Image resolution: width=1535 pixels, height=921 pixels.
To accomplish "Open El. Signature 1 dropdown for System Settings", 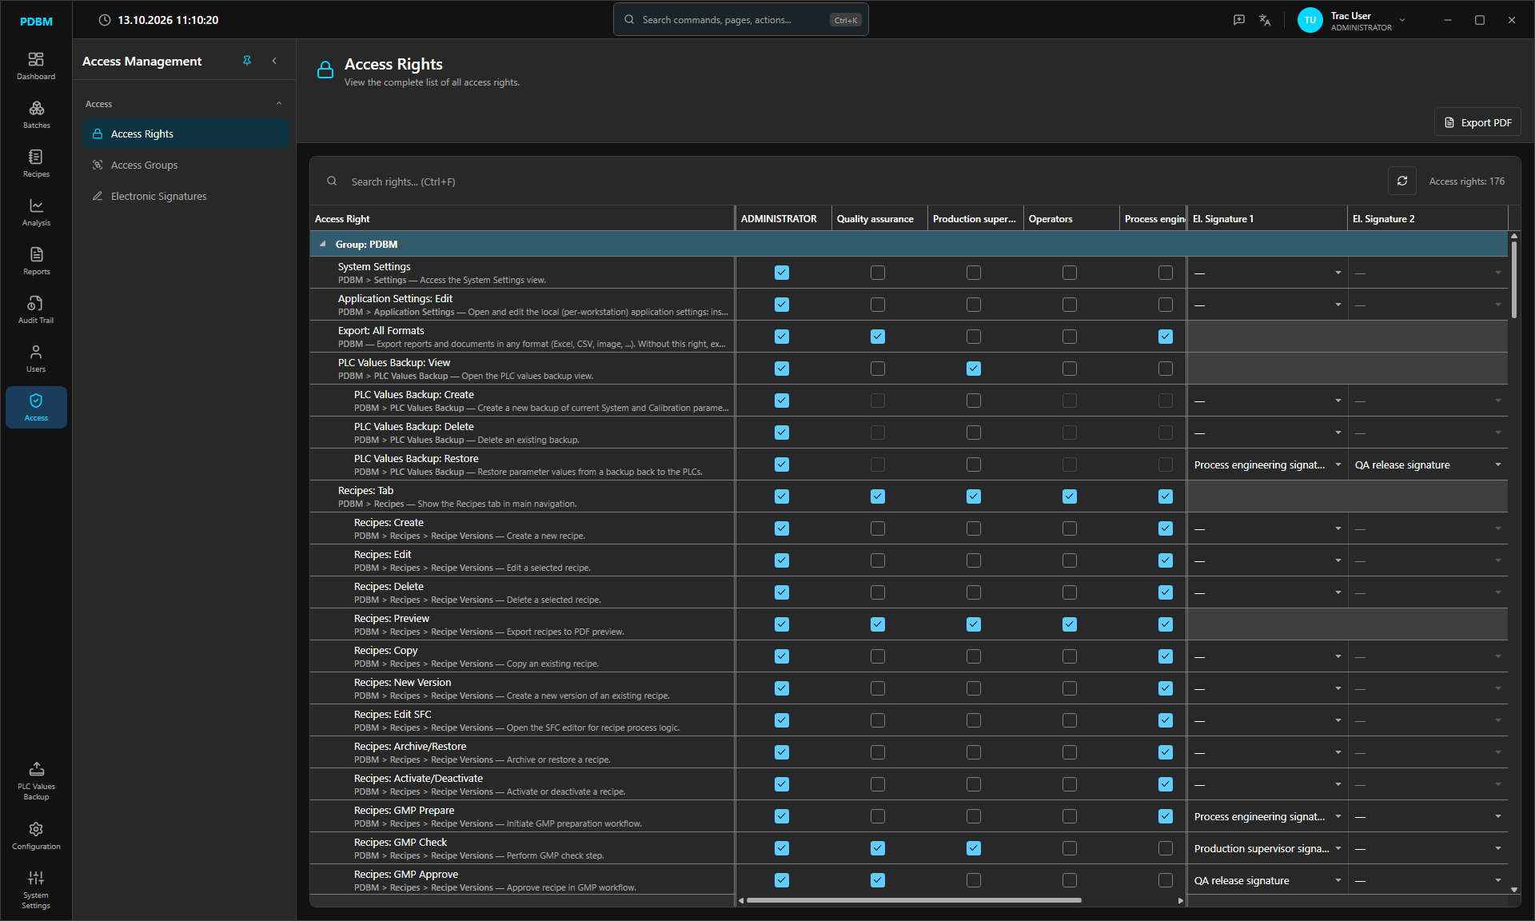I will coord(1267,273).
